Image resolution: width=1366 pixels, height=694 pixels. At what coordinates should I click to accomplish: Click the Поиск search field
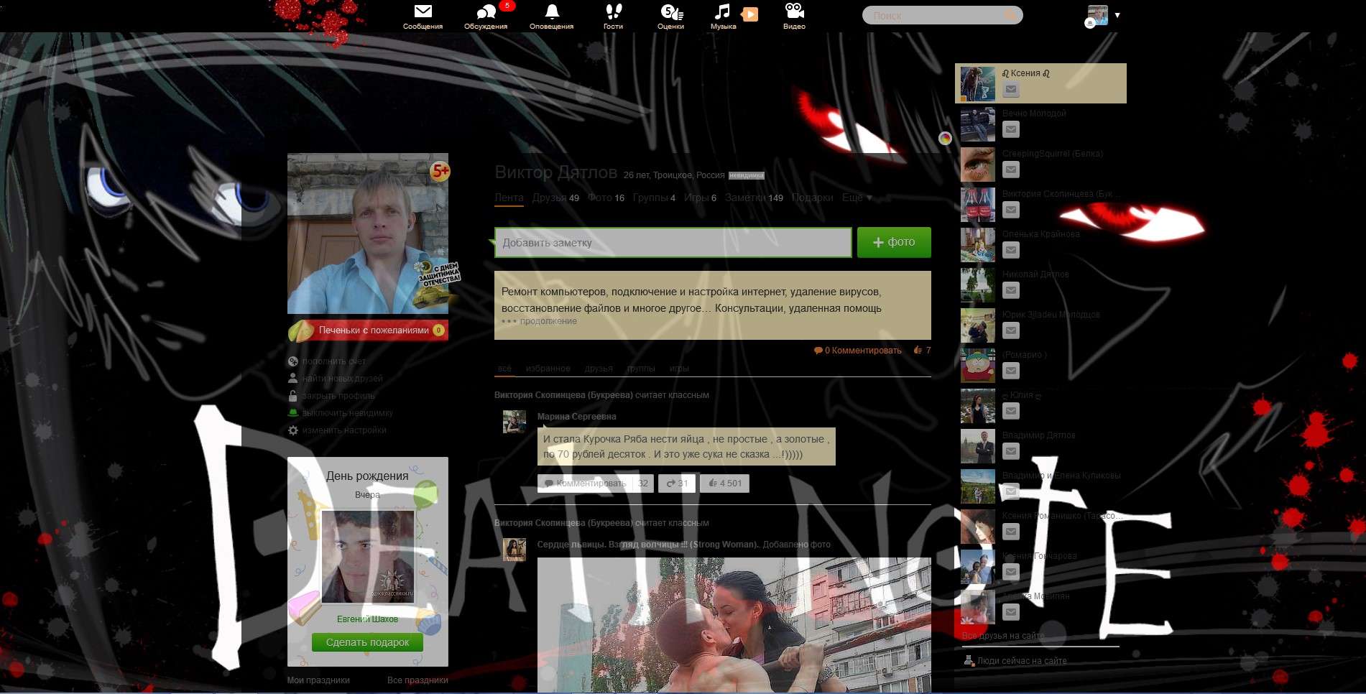(x=934, y=15)
